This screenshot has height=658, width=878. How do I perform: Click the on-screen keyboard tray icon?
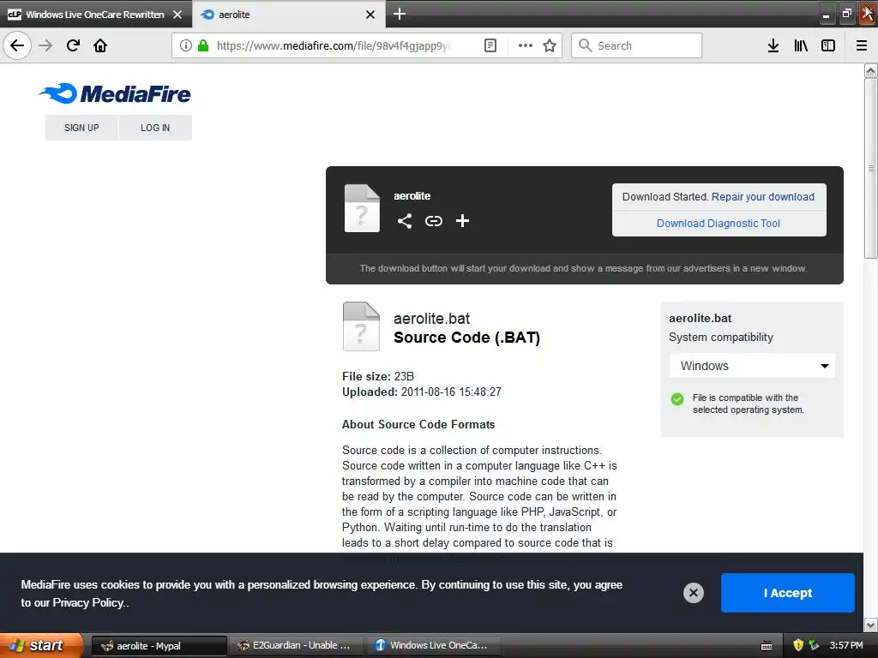click(767, 646)
